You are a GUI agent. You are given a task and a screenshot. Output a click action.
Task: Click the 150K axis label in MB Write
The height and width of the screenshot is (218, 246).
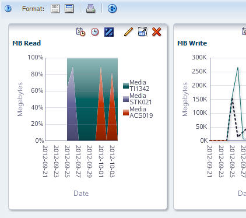point(199,99)
